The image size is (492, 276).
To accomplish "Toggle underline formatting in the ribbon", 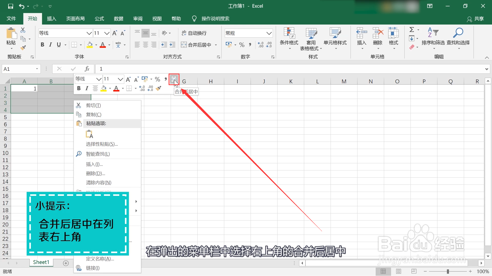I will (58, 44).
